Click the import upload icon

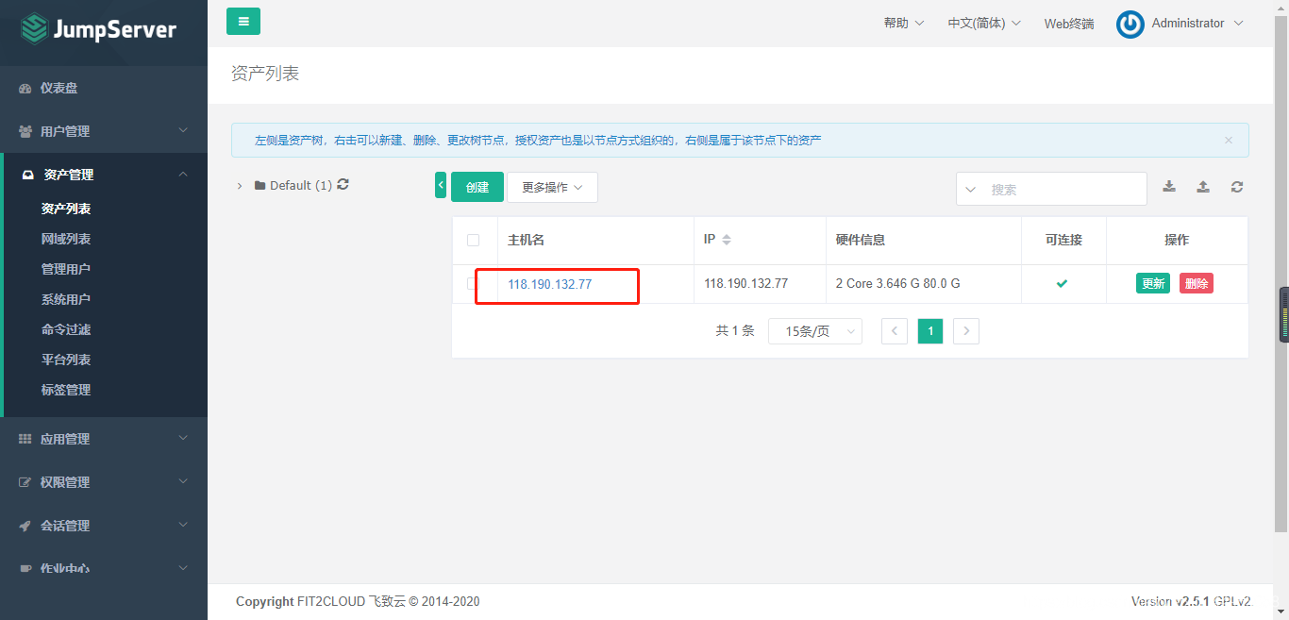tap(1203, 187)
